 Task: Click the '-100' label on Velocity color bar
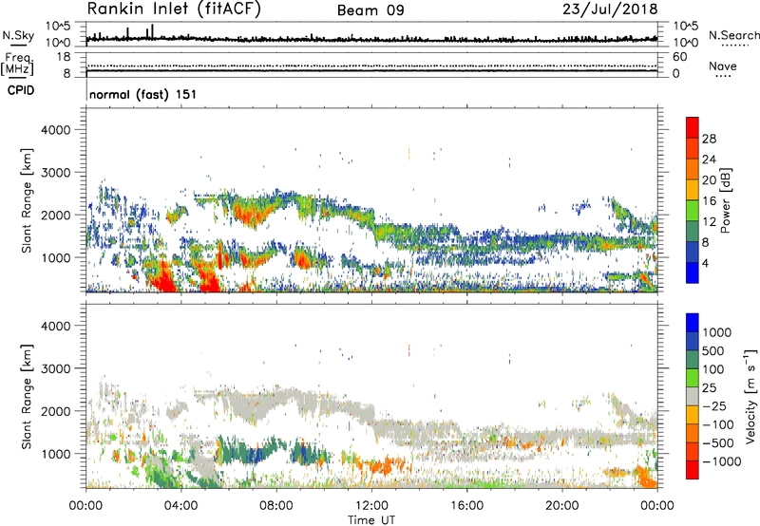coord(719,424)
